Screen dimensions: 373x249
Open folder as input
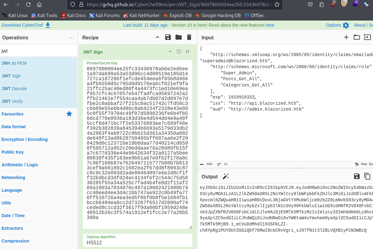click(x=357, y=37)
